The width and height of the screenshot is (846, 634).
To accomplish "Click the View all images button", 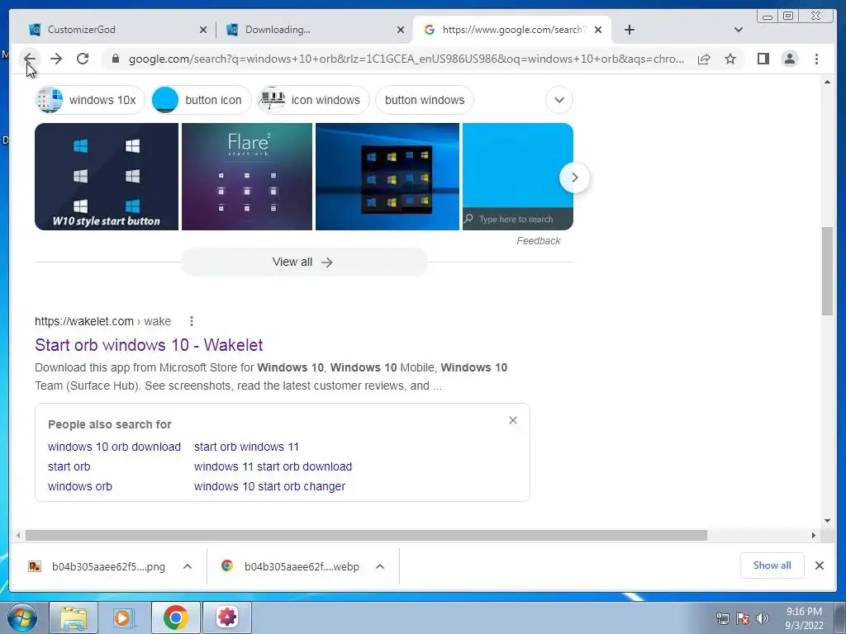I will pos(303,262).
